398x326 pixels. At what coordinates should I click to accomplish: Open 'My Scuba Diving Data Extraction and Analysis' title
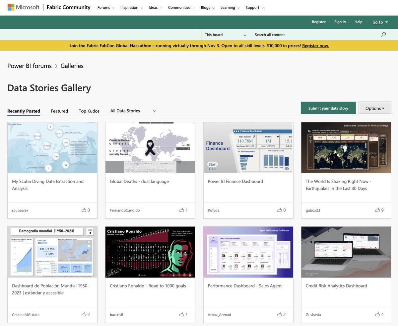[x=48, y=185]
